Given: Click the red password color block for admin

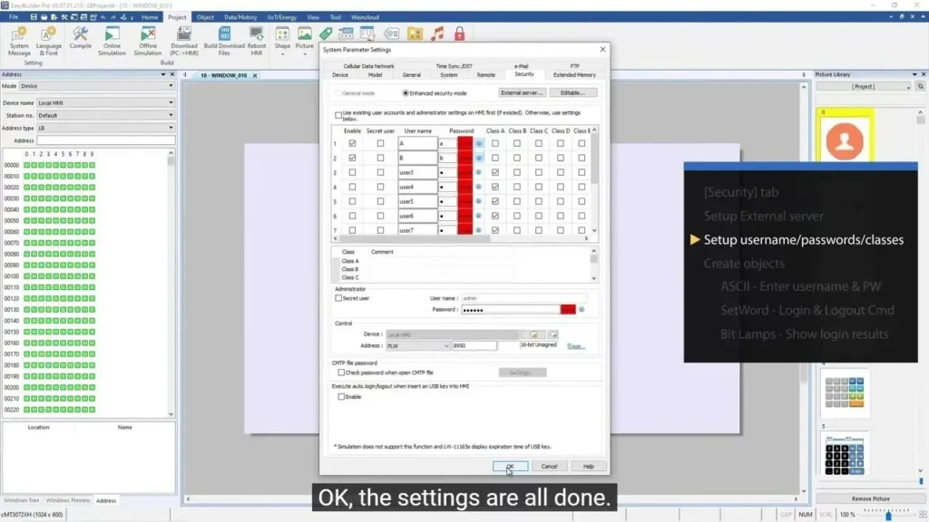Looking at the screenshot, I should (x=568, y=309).
